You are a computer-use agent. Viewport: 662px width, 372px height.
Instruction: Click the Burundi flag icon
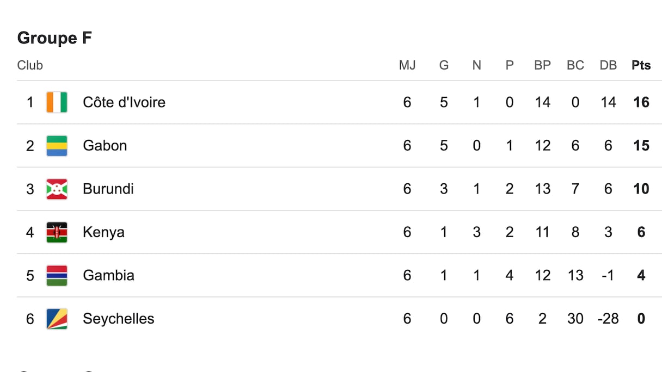(57, 189)
